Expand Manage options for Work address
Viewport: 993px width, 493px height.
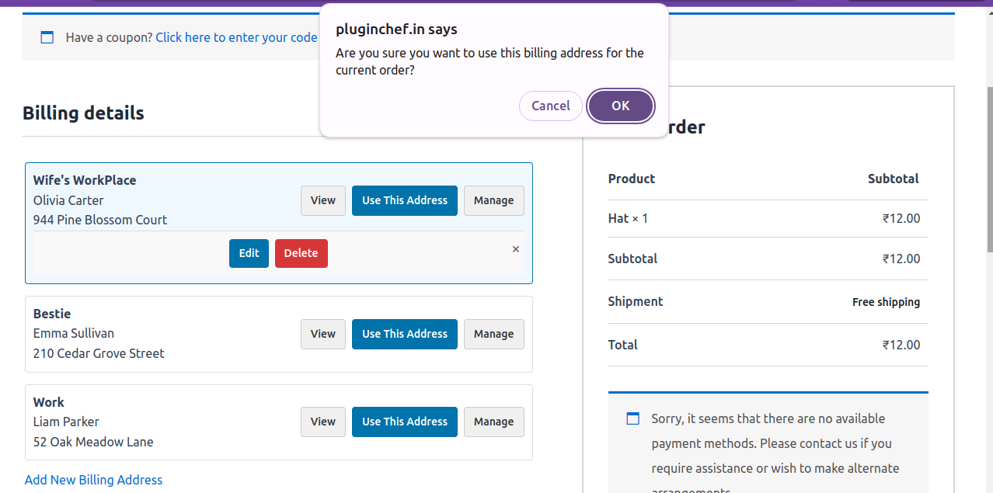click(x=493, y=422)
